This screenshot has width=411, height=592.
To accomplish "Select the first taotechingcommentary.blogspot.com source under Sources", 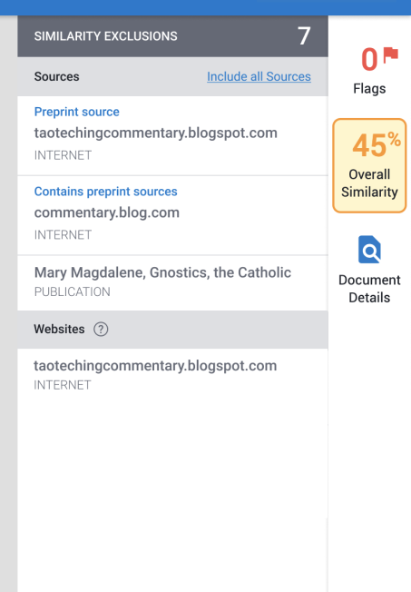I will click(x=172, y=136).
